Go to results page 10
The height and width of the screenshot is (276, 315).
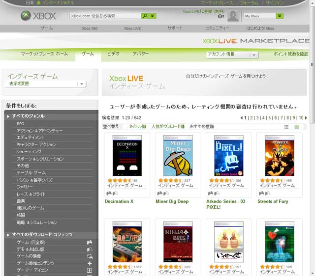301,118
